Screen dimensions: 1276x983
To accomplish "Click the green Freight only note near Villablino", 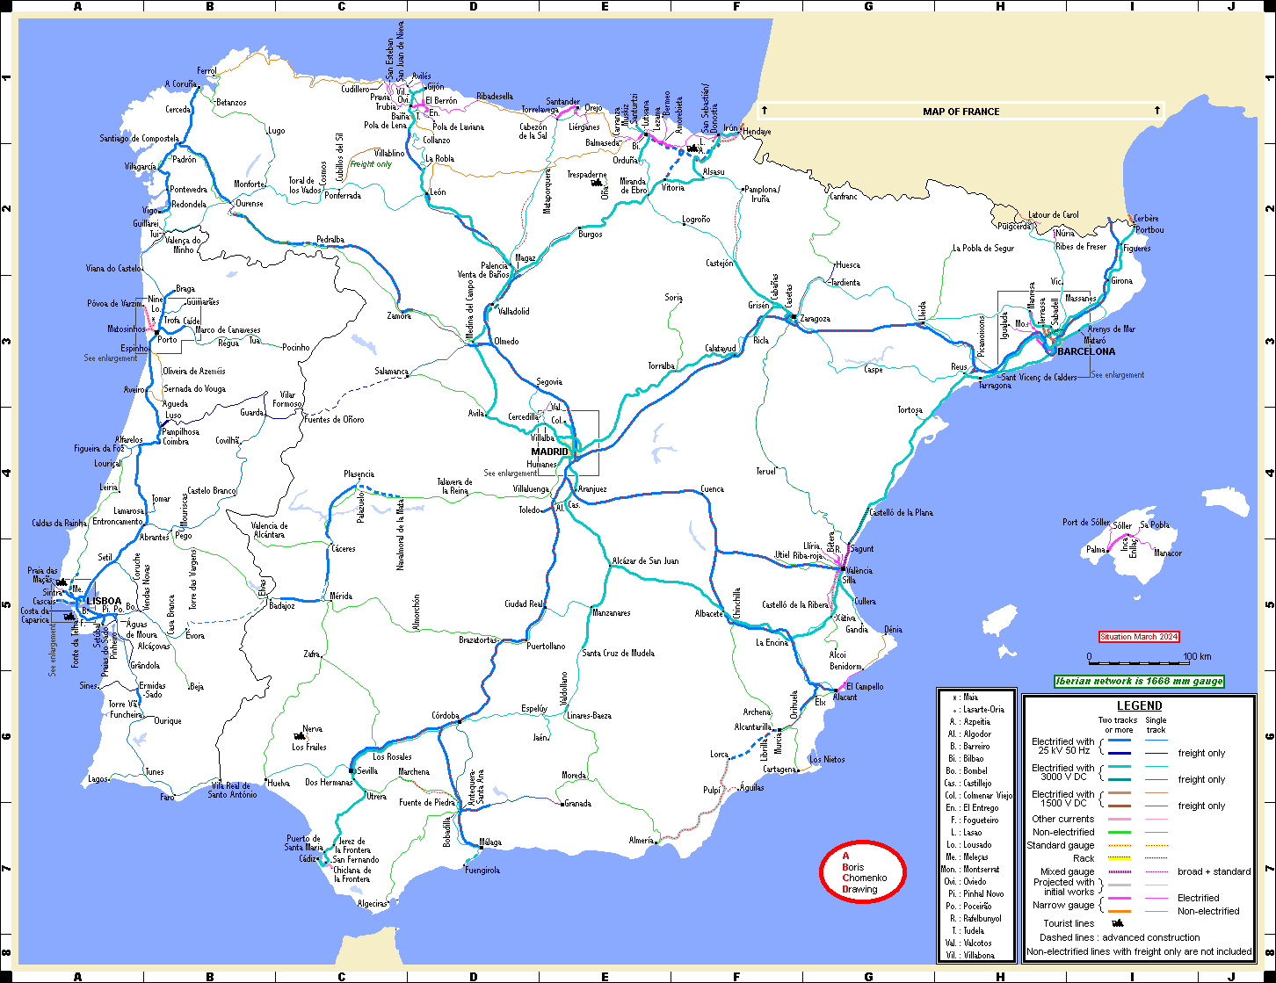I will pos(370,164).
